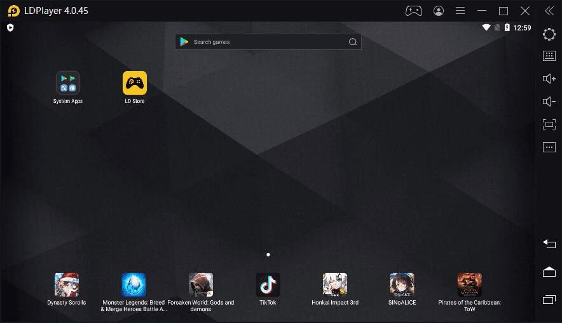Launch SINoALICE game

[402, 285]
